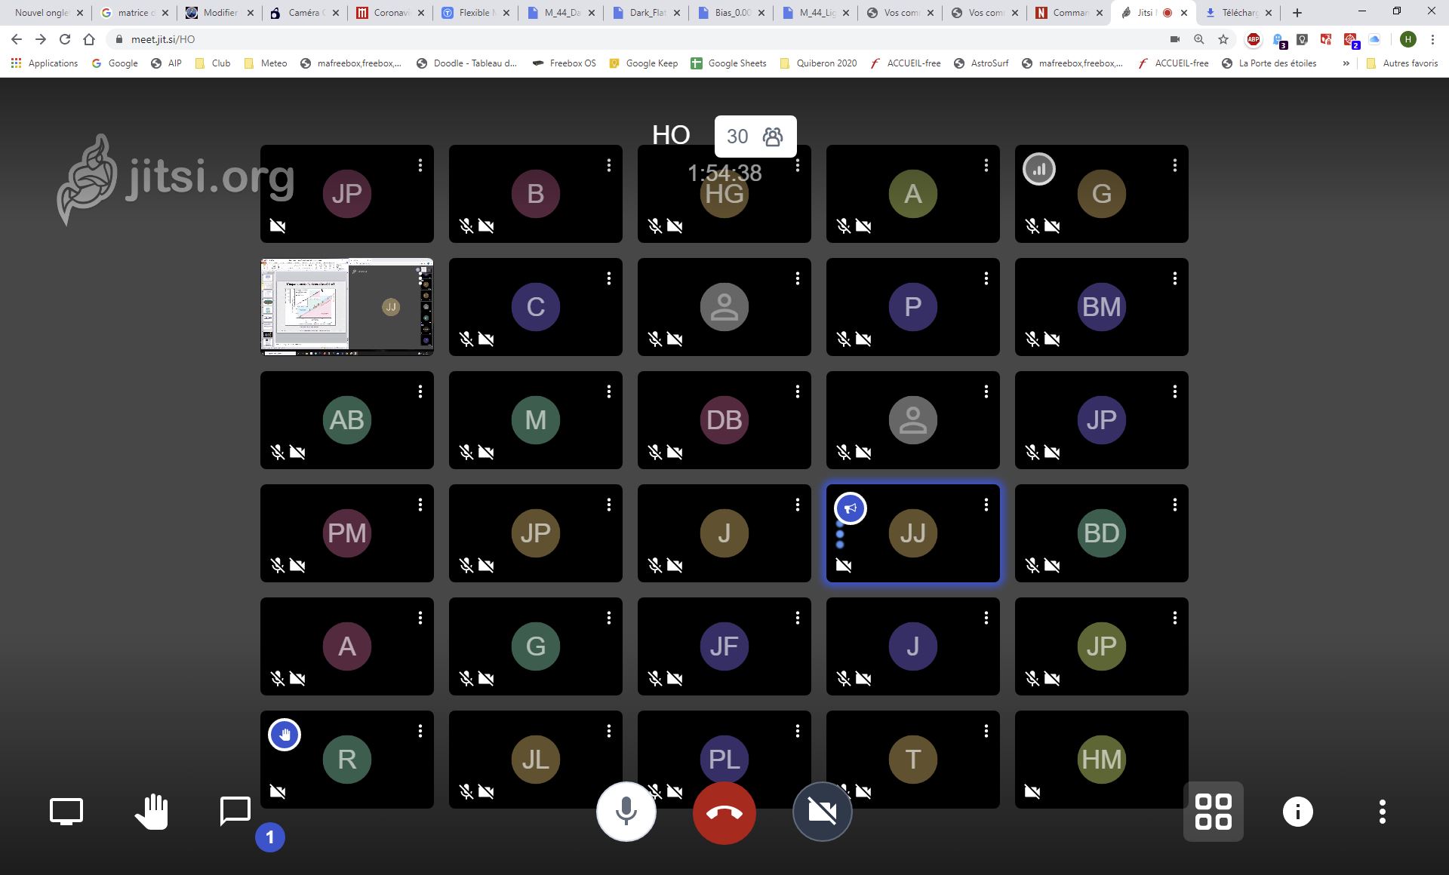
Task: Click the dominant speaker megaphone icon on JJ tile
Action: click(x=851, y=508)
